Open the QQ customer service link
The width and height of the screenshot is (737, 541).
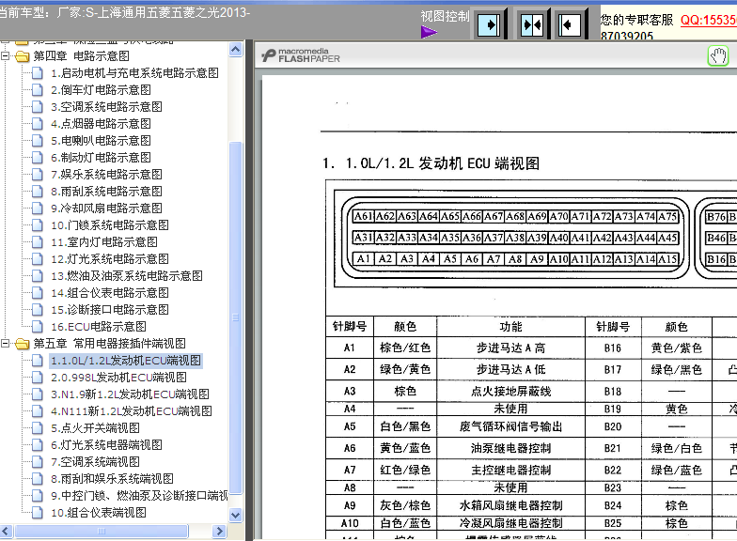709,20
